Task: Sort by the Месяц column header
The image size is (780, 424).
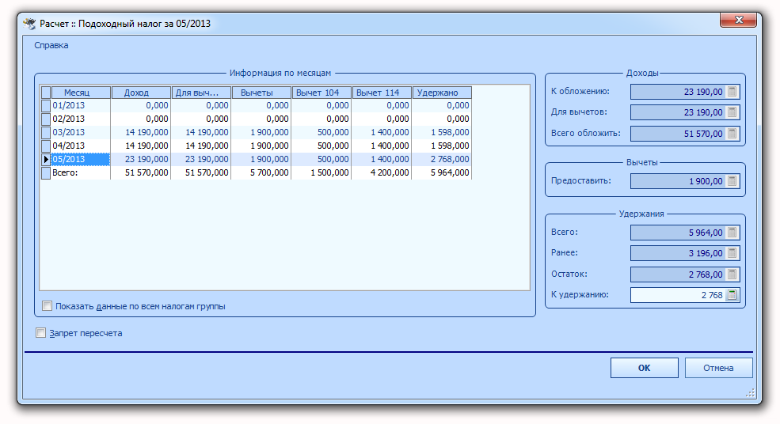Action: pos(81,93)
